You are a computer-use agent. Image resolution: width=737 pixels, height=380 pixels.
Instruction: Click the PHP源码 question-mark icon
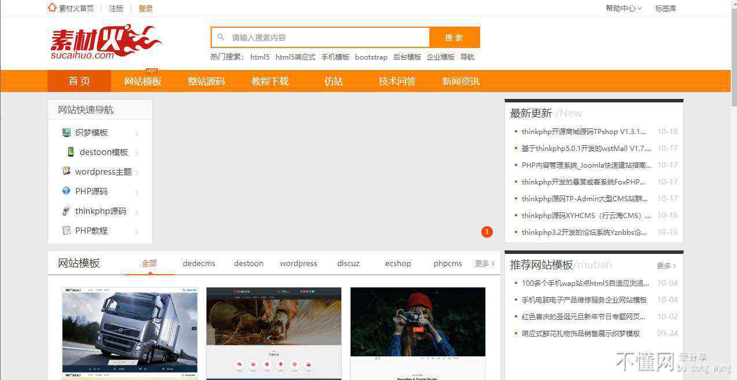[x=67, y=191]
